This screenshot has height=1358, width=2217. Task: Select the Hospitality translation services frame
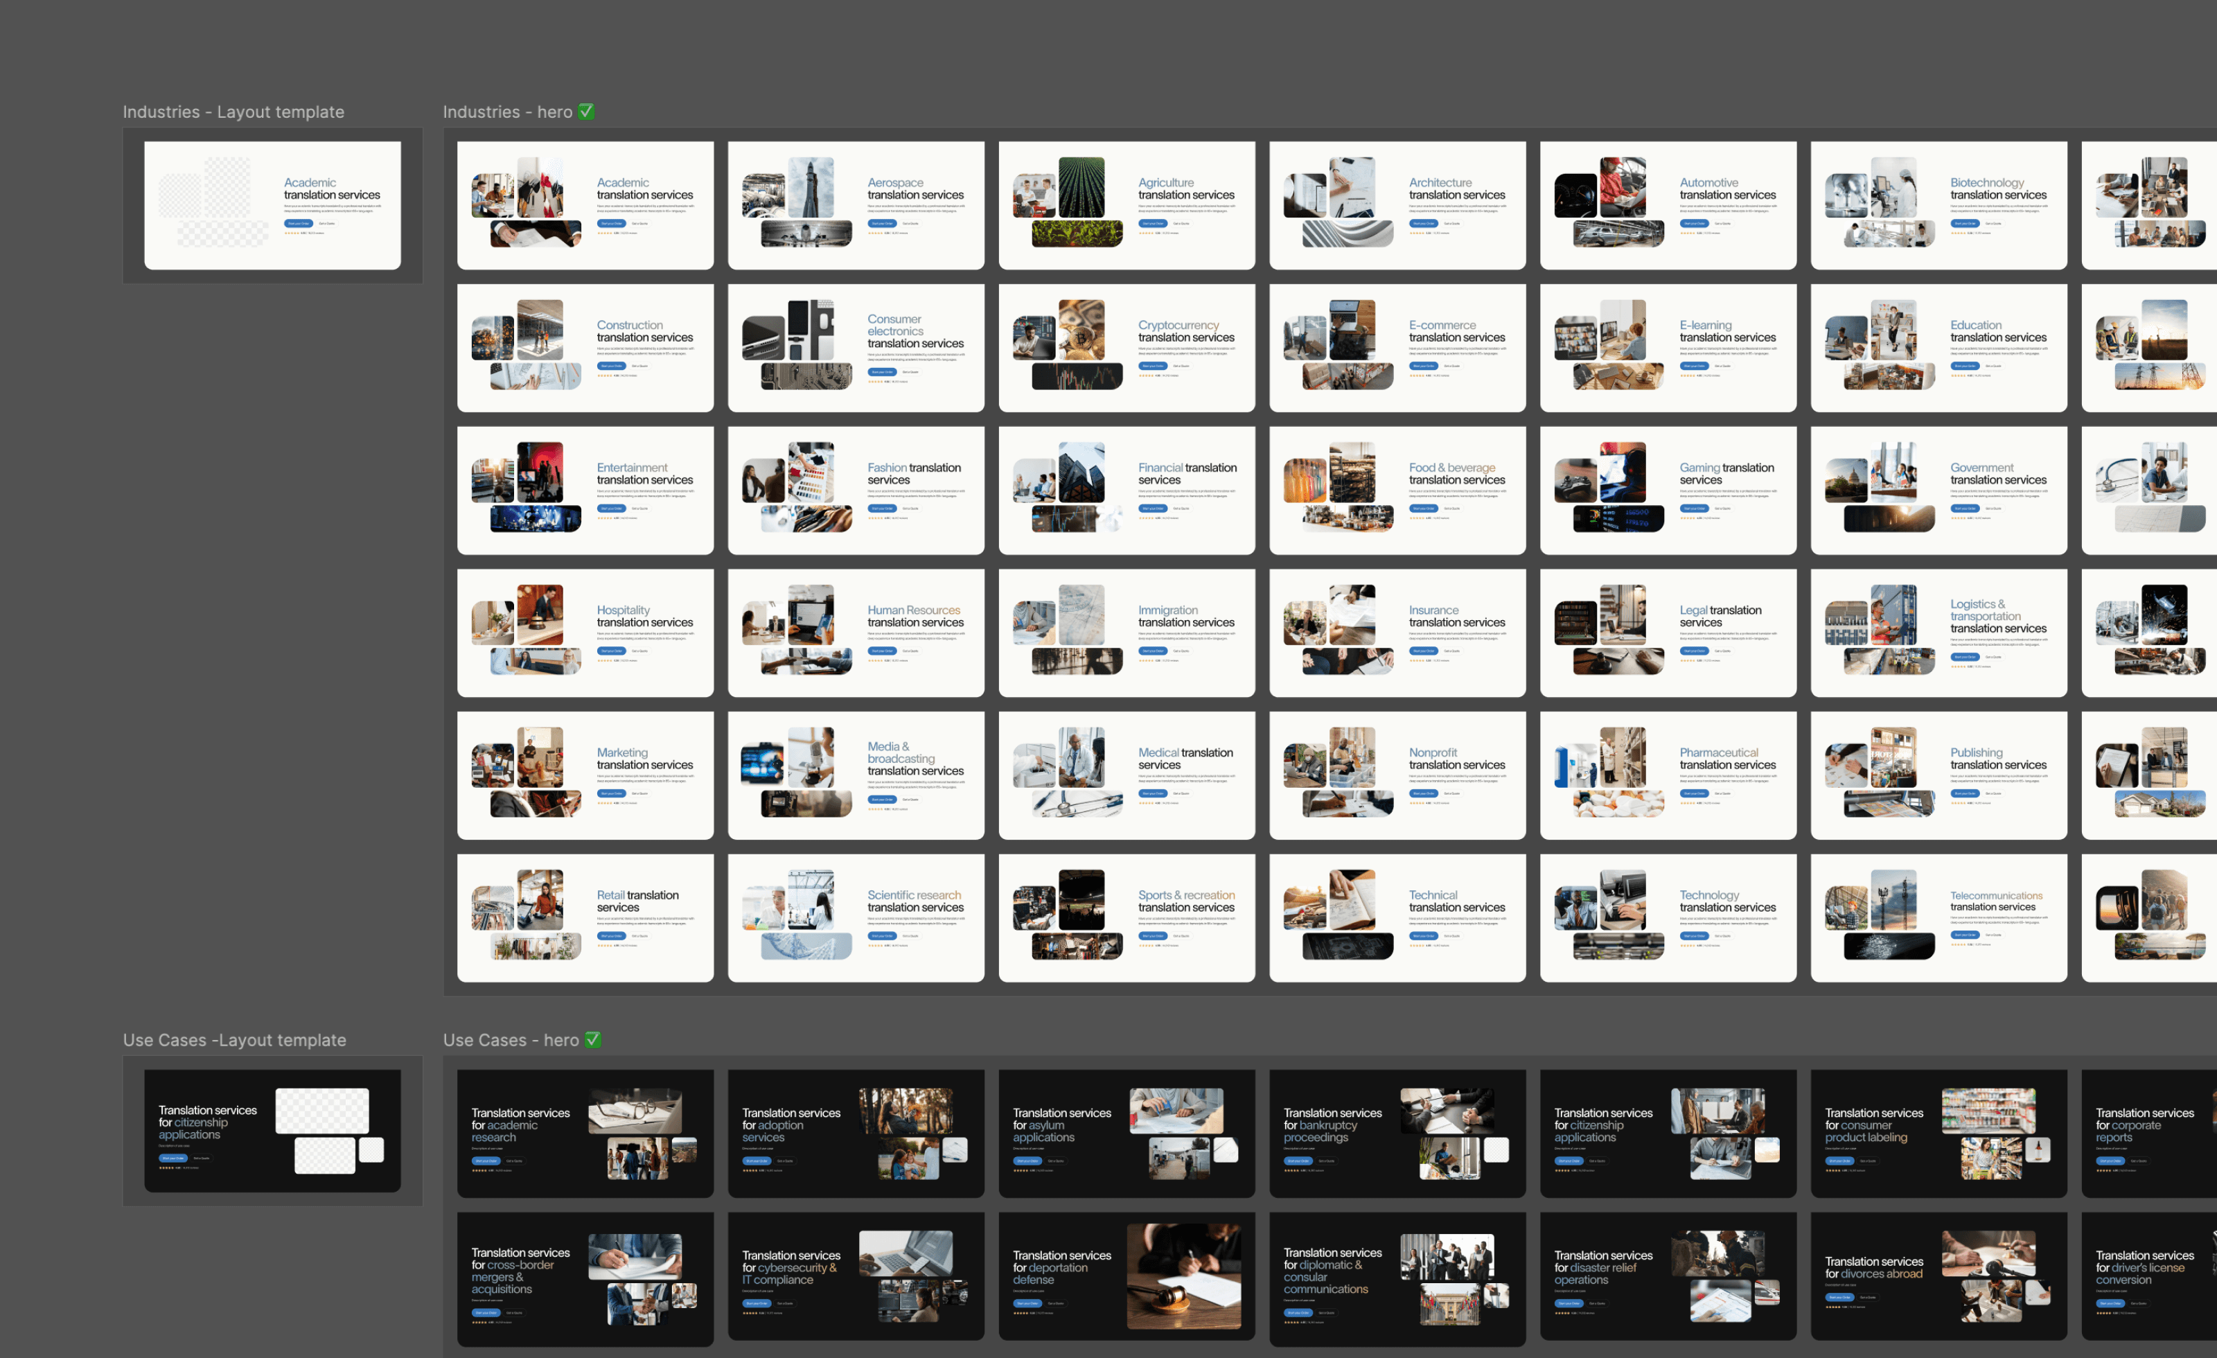(x=585, y=633)
